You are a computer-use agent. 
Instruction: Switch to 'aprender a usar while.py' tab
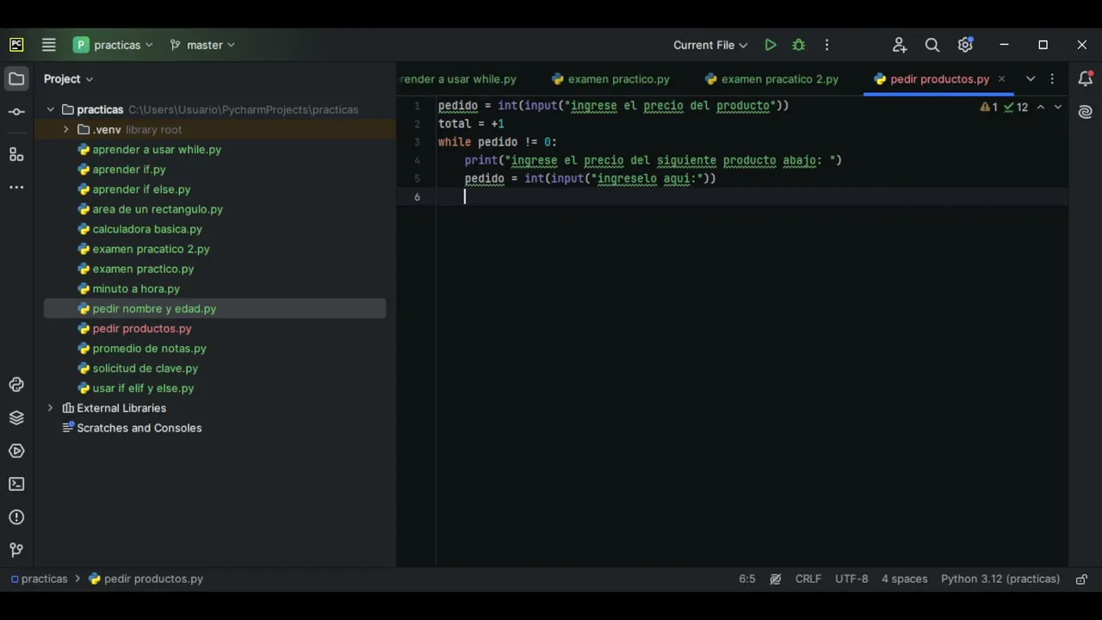click(x=458, y=79)
